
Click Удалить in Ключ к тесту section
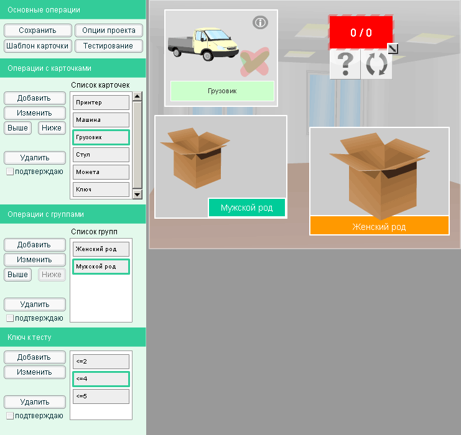[35, 402]
